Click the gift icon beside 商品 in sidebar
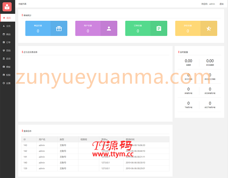 (4, 34)
